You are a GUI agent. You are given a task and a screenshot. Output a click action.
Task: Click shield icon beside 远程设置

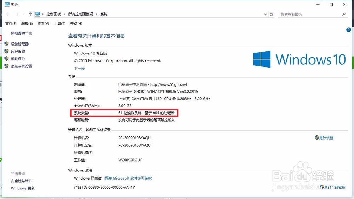point(6,51)
